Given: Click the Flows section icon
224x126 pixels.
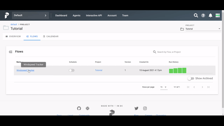Looking at the screenshot, I should 11,52.
